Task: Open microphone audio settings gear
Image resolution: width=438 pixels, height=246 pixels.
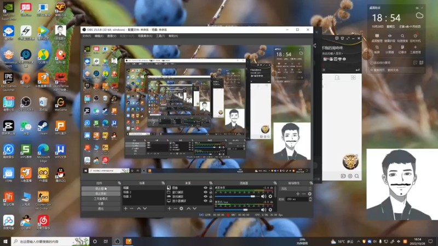Action: (x=270, y=209)
